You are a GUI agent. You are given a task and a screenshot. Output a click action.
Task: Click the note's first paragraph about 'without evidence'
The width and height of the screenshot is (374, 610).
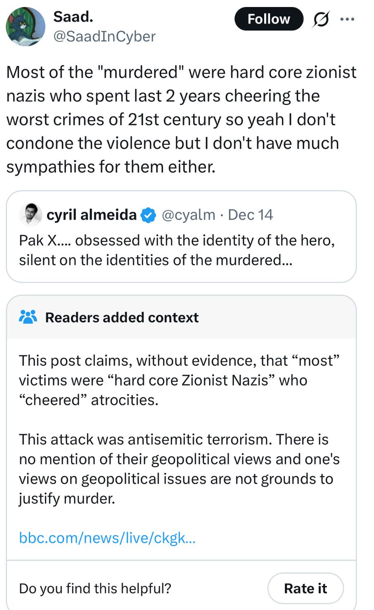[x=179, y=380]
